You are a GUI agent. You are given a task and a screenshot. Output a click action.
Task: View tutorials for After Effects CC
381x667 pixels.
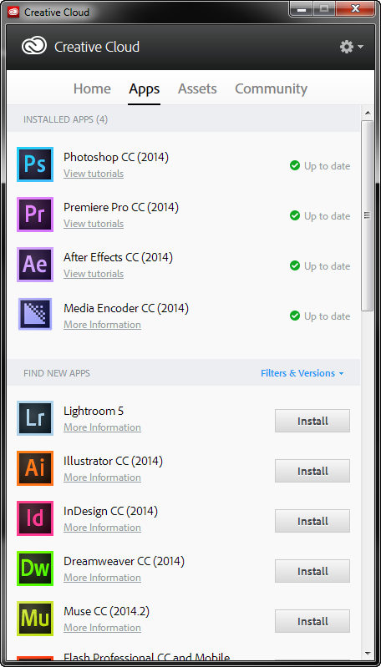click(94, 274)
